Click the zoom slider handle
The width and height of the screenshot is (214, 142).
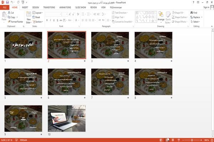click(192, 140)
